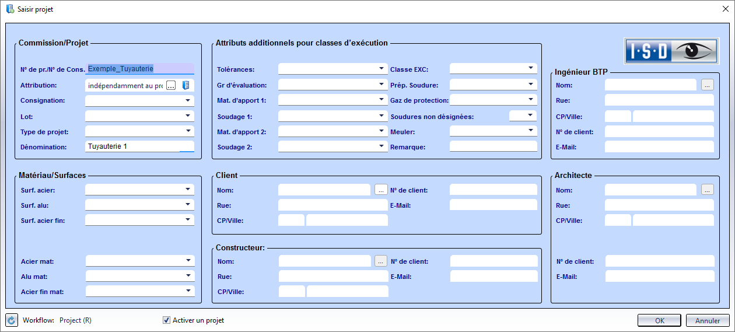Click the Constructeur Rue input field

pyautogui.click(x=334, y=276)
